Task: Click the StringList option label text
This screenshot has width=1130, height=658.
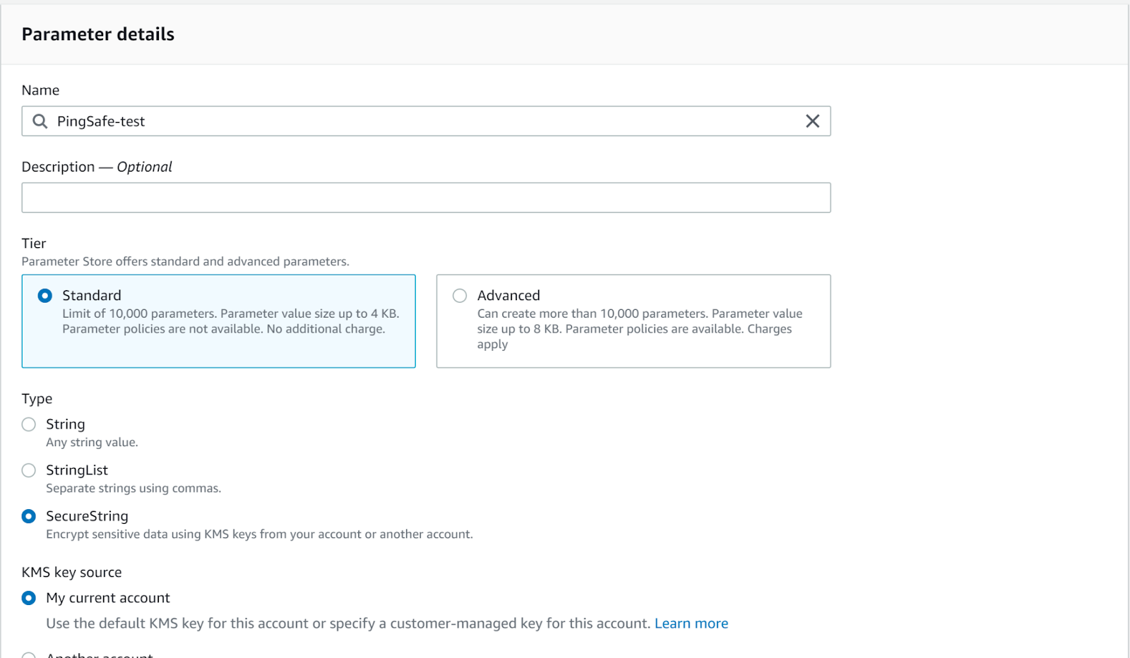Action: coord(77,470)
